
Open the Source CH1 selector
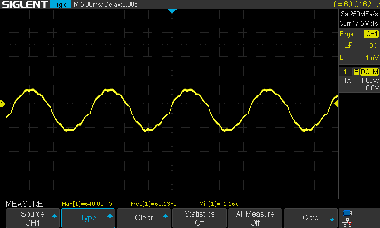pyautogui.click(x=33, y=218)
